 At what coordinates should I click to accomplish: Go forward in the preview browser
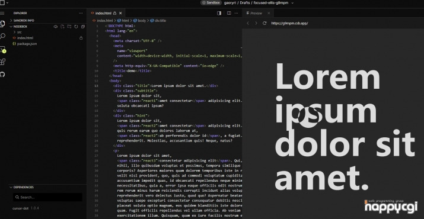(256, 23)
